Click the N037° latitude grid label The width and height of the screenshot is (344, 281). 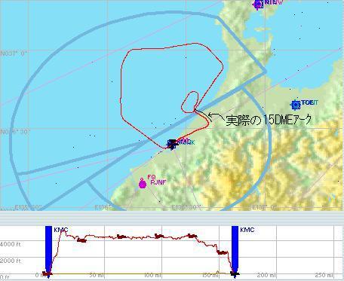click(x=14, y=53)
